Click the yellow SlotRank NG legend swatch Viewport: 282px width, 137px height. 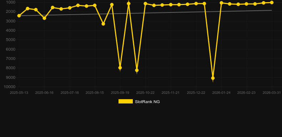tap(126, 101)
